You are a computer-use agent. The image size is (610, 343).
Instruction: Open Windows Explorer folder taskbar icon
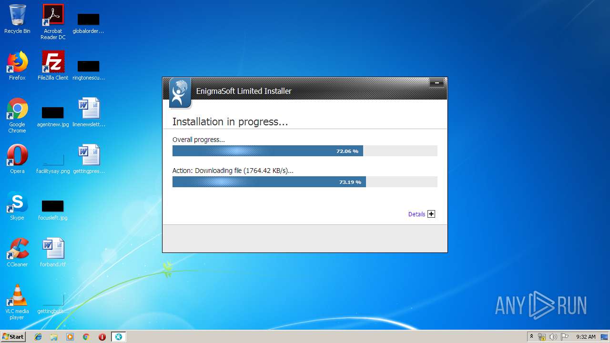coord(54,337)
